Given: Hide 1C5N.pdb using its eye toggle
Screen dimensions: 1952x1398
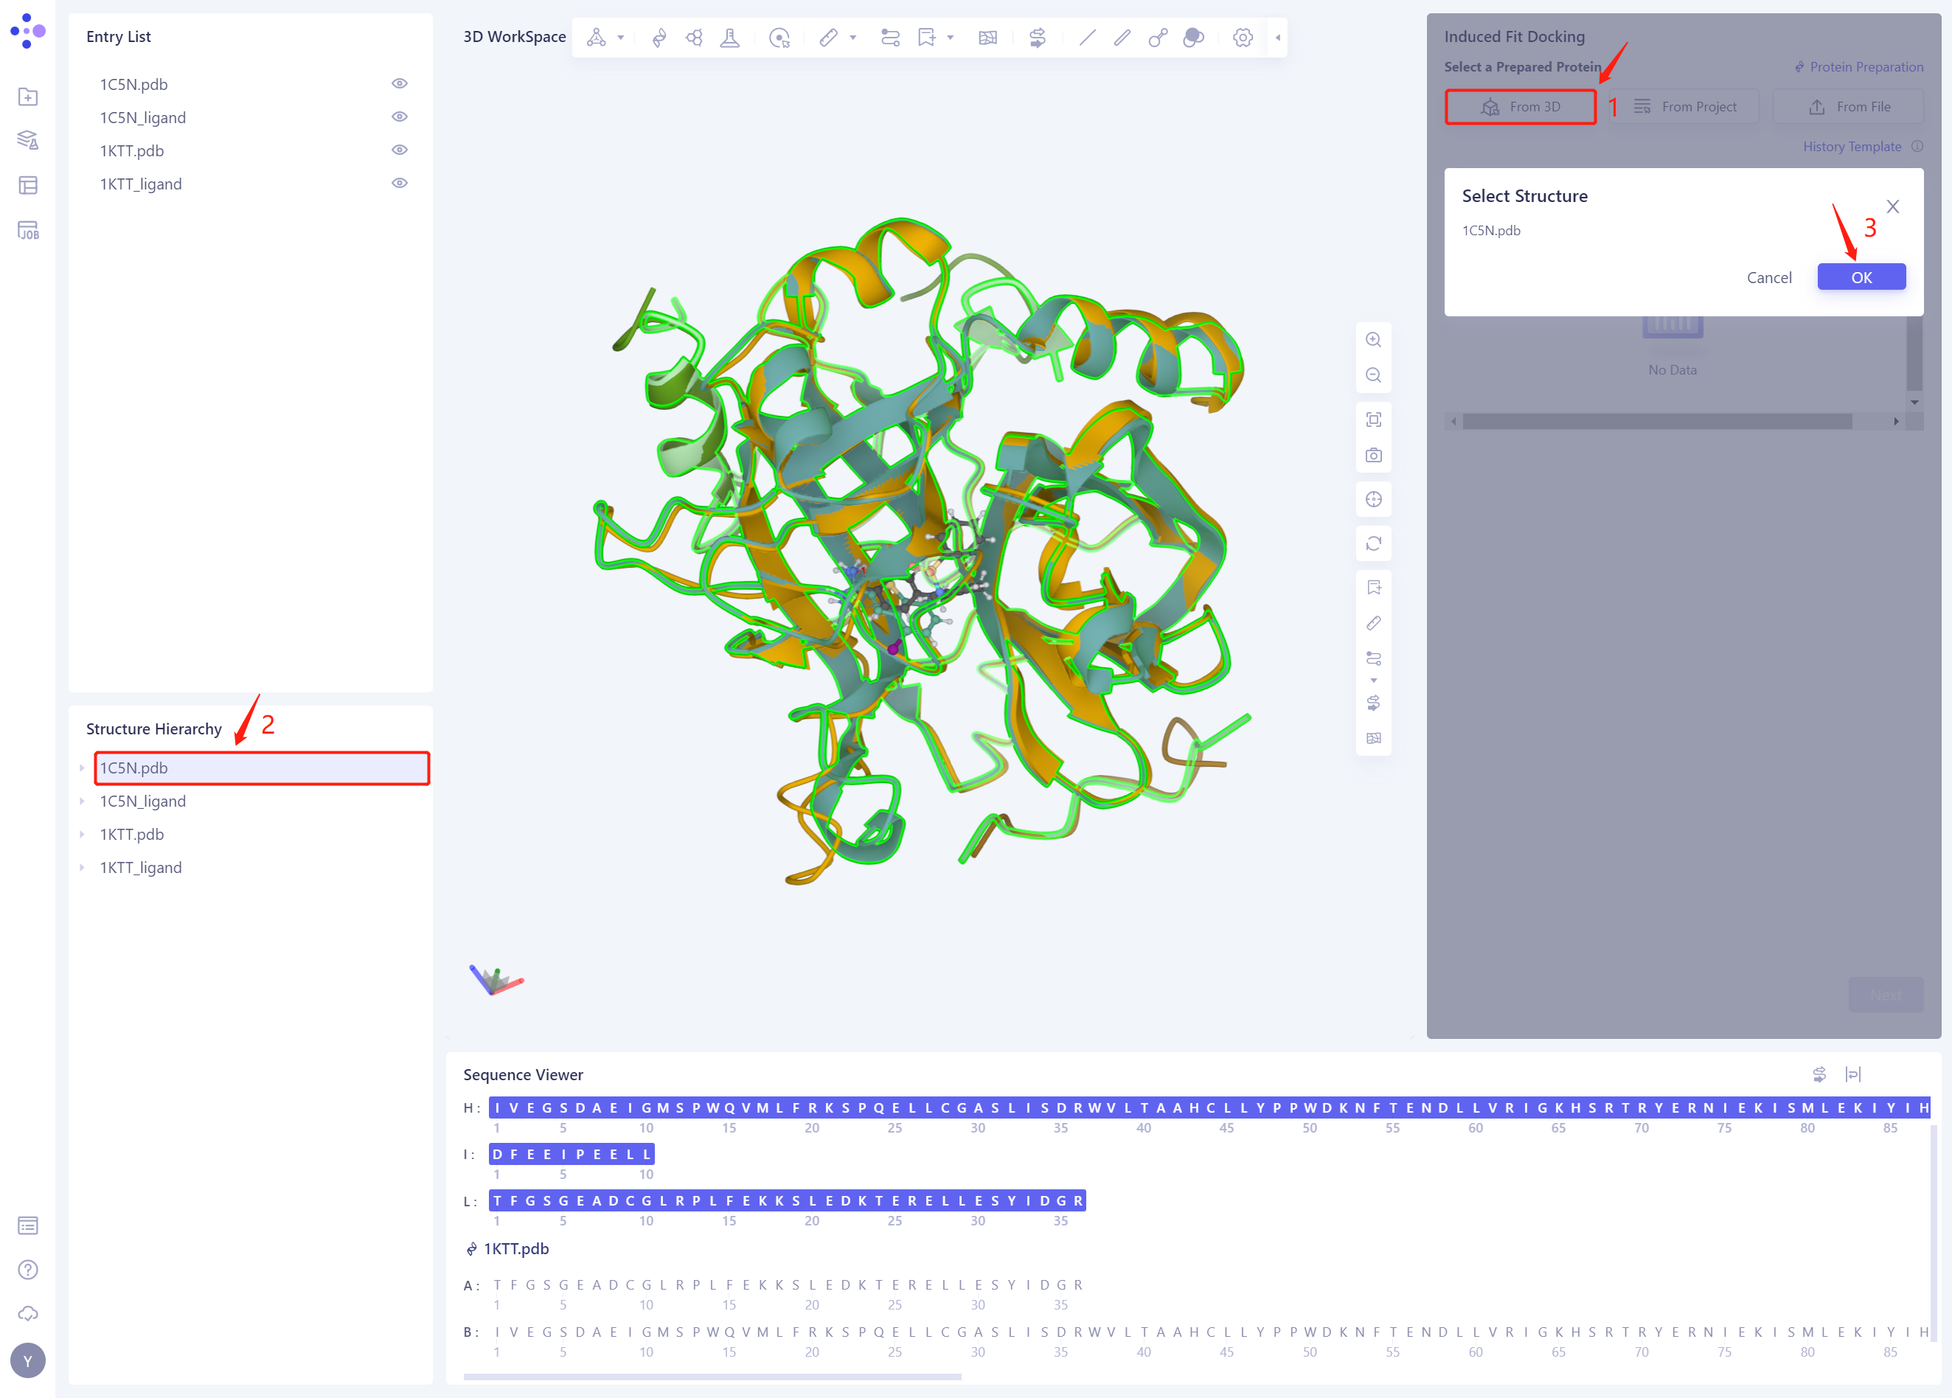Looking at the screenshot, I should (x=400, y=83).
